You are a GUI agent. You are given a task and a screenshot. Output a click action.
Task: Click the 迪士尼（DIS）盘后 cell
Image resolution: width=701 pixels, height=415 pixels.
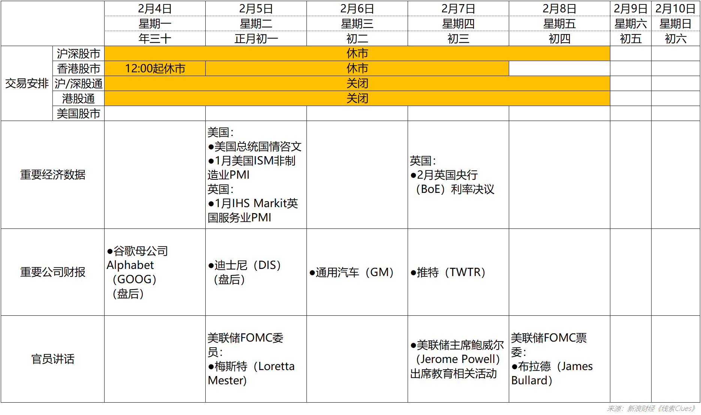point(244,273)
